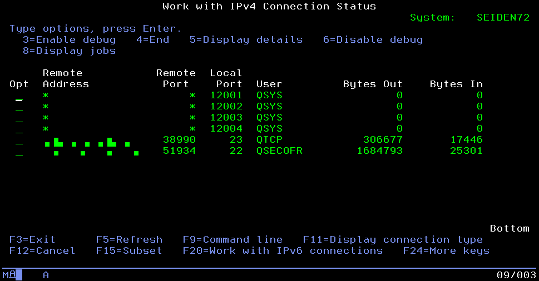The image size is (539, 281).
Task: Click the 8=Display jobs option text
Action: (x=70, y=51)
